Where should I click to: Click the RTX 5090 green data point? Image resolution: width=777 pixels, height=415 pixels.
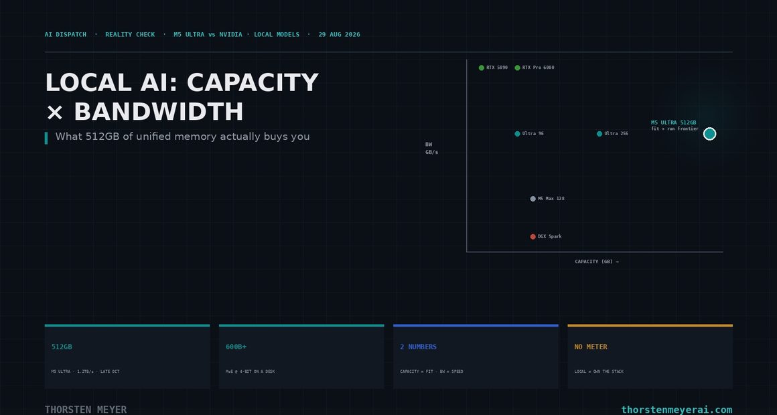481,68
